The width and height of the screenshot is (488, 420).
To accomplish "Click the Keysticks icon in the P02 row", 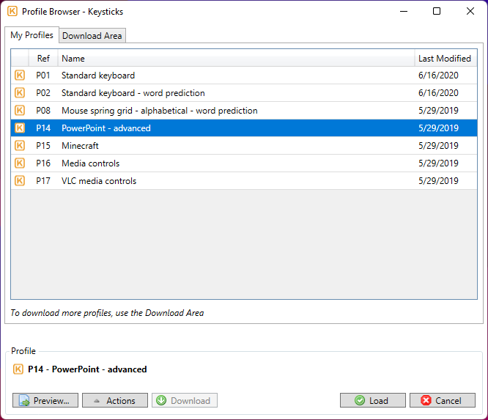I will click(20, 93).
